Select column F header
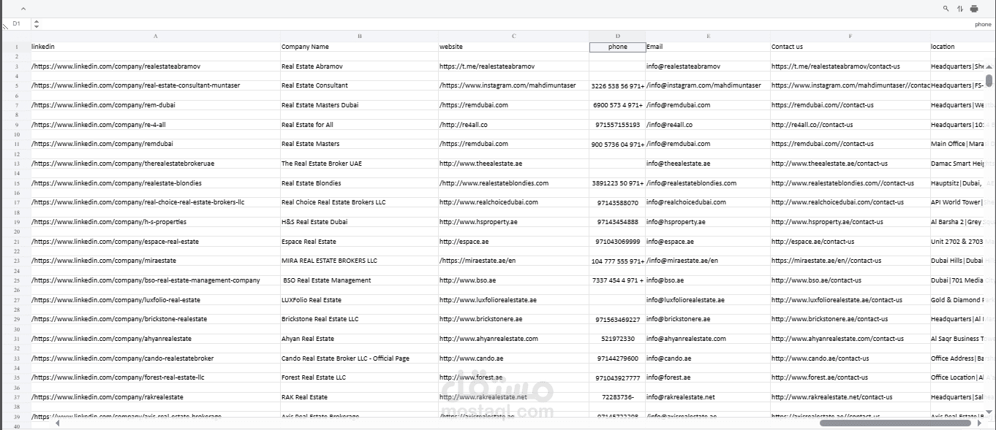 click(x=850, y=36)
